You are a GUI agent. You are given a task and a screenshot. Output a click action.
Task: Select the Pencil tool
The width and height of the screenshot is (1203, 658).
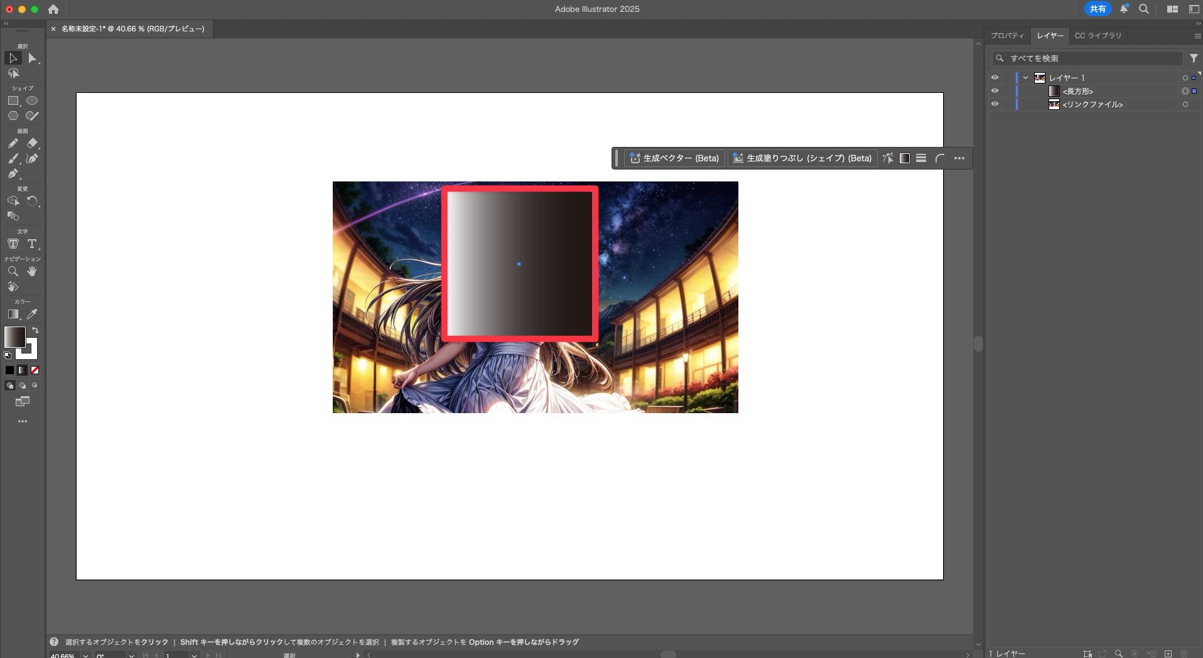click(x=13, y=143)
